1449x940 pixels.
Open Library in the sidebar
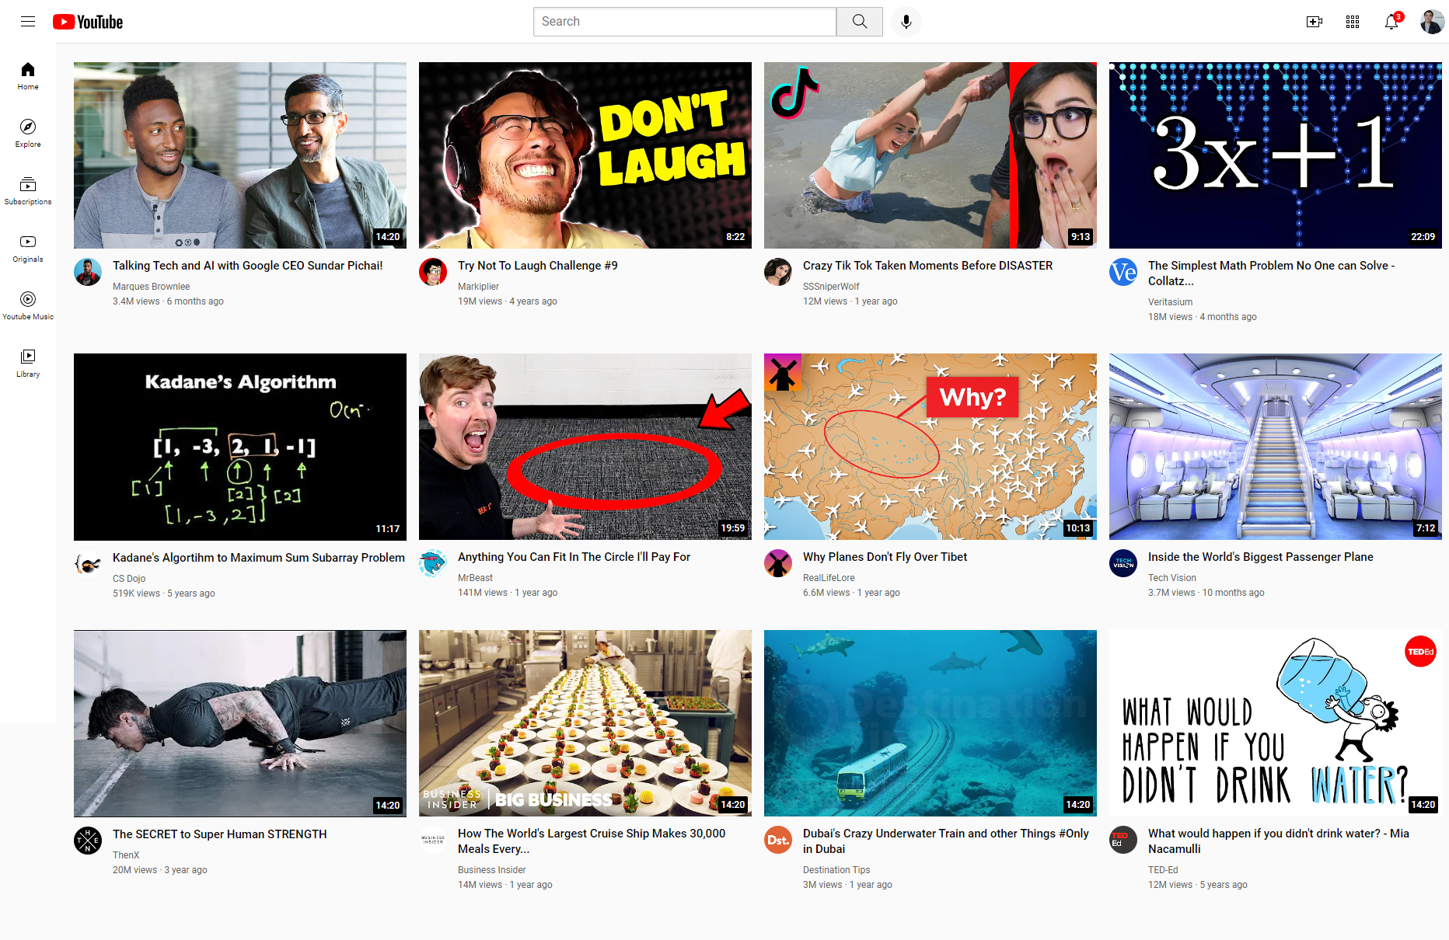tap(28, 363)
